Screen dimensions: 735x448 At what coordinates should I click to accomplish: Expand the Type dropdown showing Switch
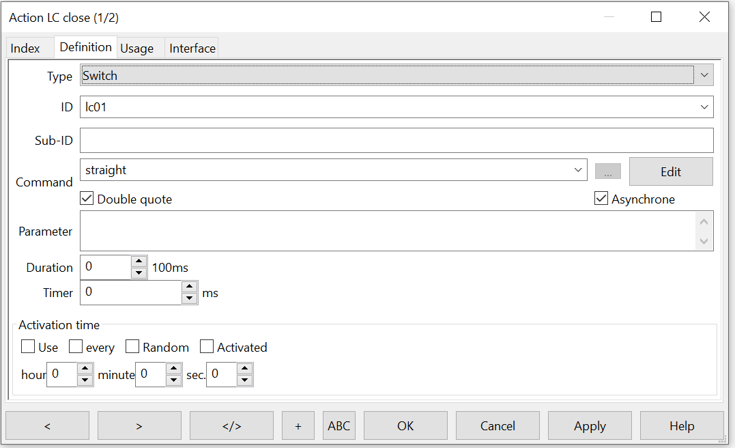tap(704, 75)
